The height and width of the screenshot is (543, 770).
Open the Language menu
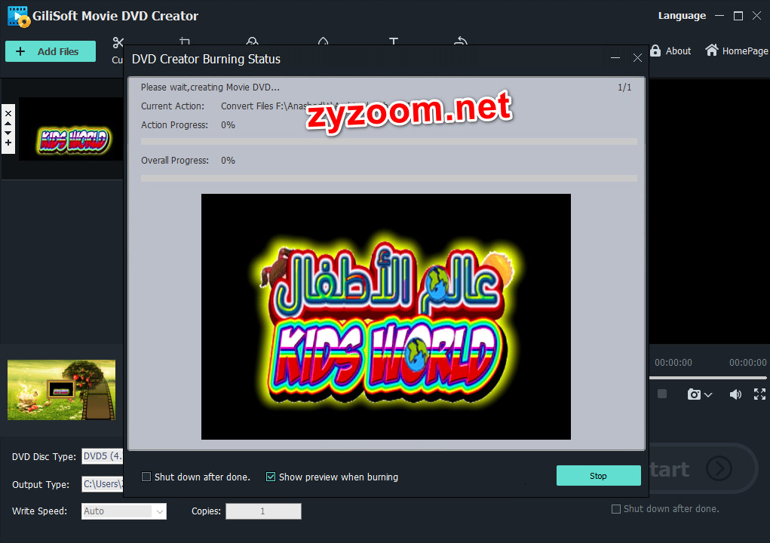coord(682,16)
